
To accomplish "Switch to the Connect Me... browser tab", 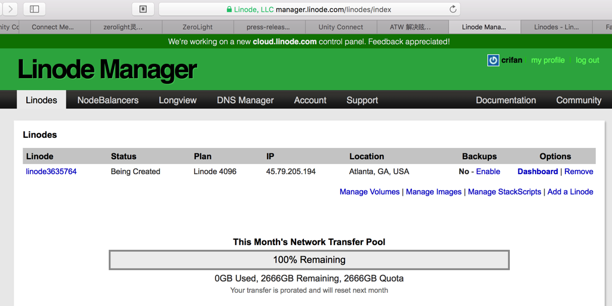I will click(x=54, y=27).
